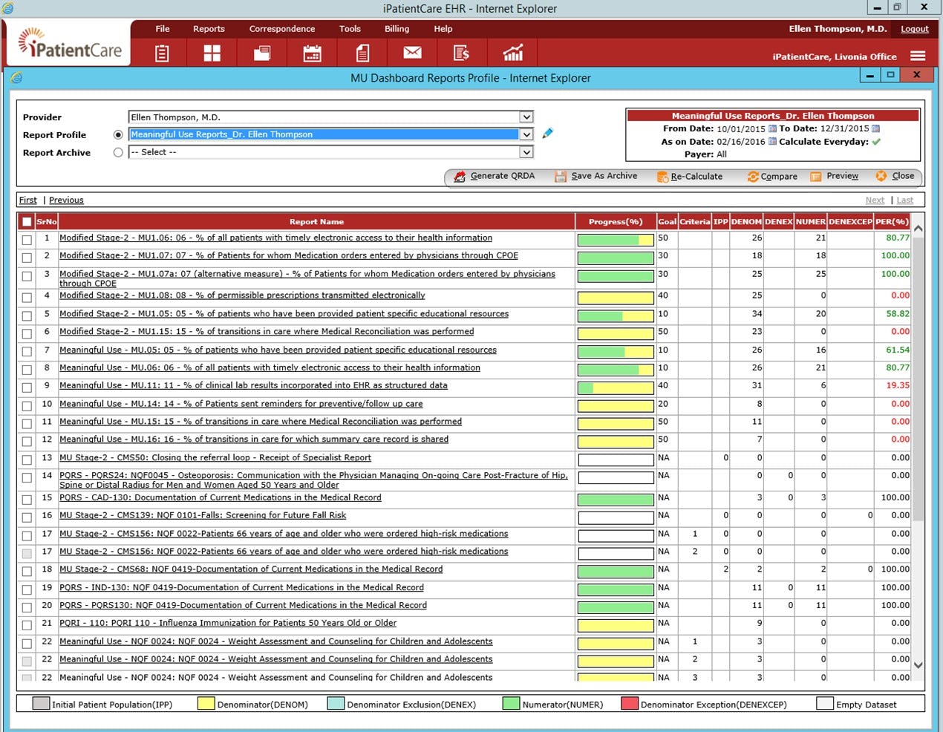Click progress bar for MU.11 lab results
This screenshot has height=732, width=943.
point(616,388)
